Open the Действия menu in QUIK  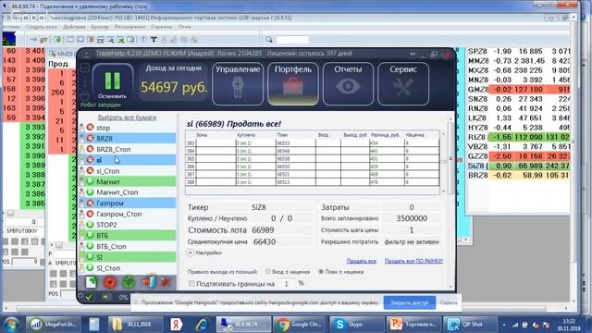[74, 27]
